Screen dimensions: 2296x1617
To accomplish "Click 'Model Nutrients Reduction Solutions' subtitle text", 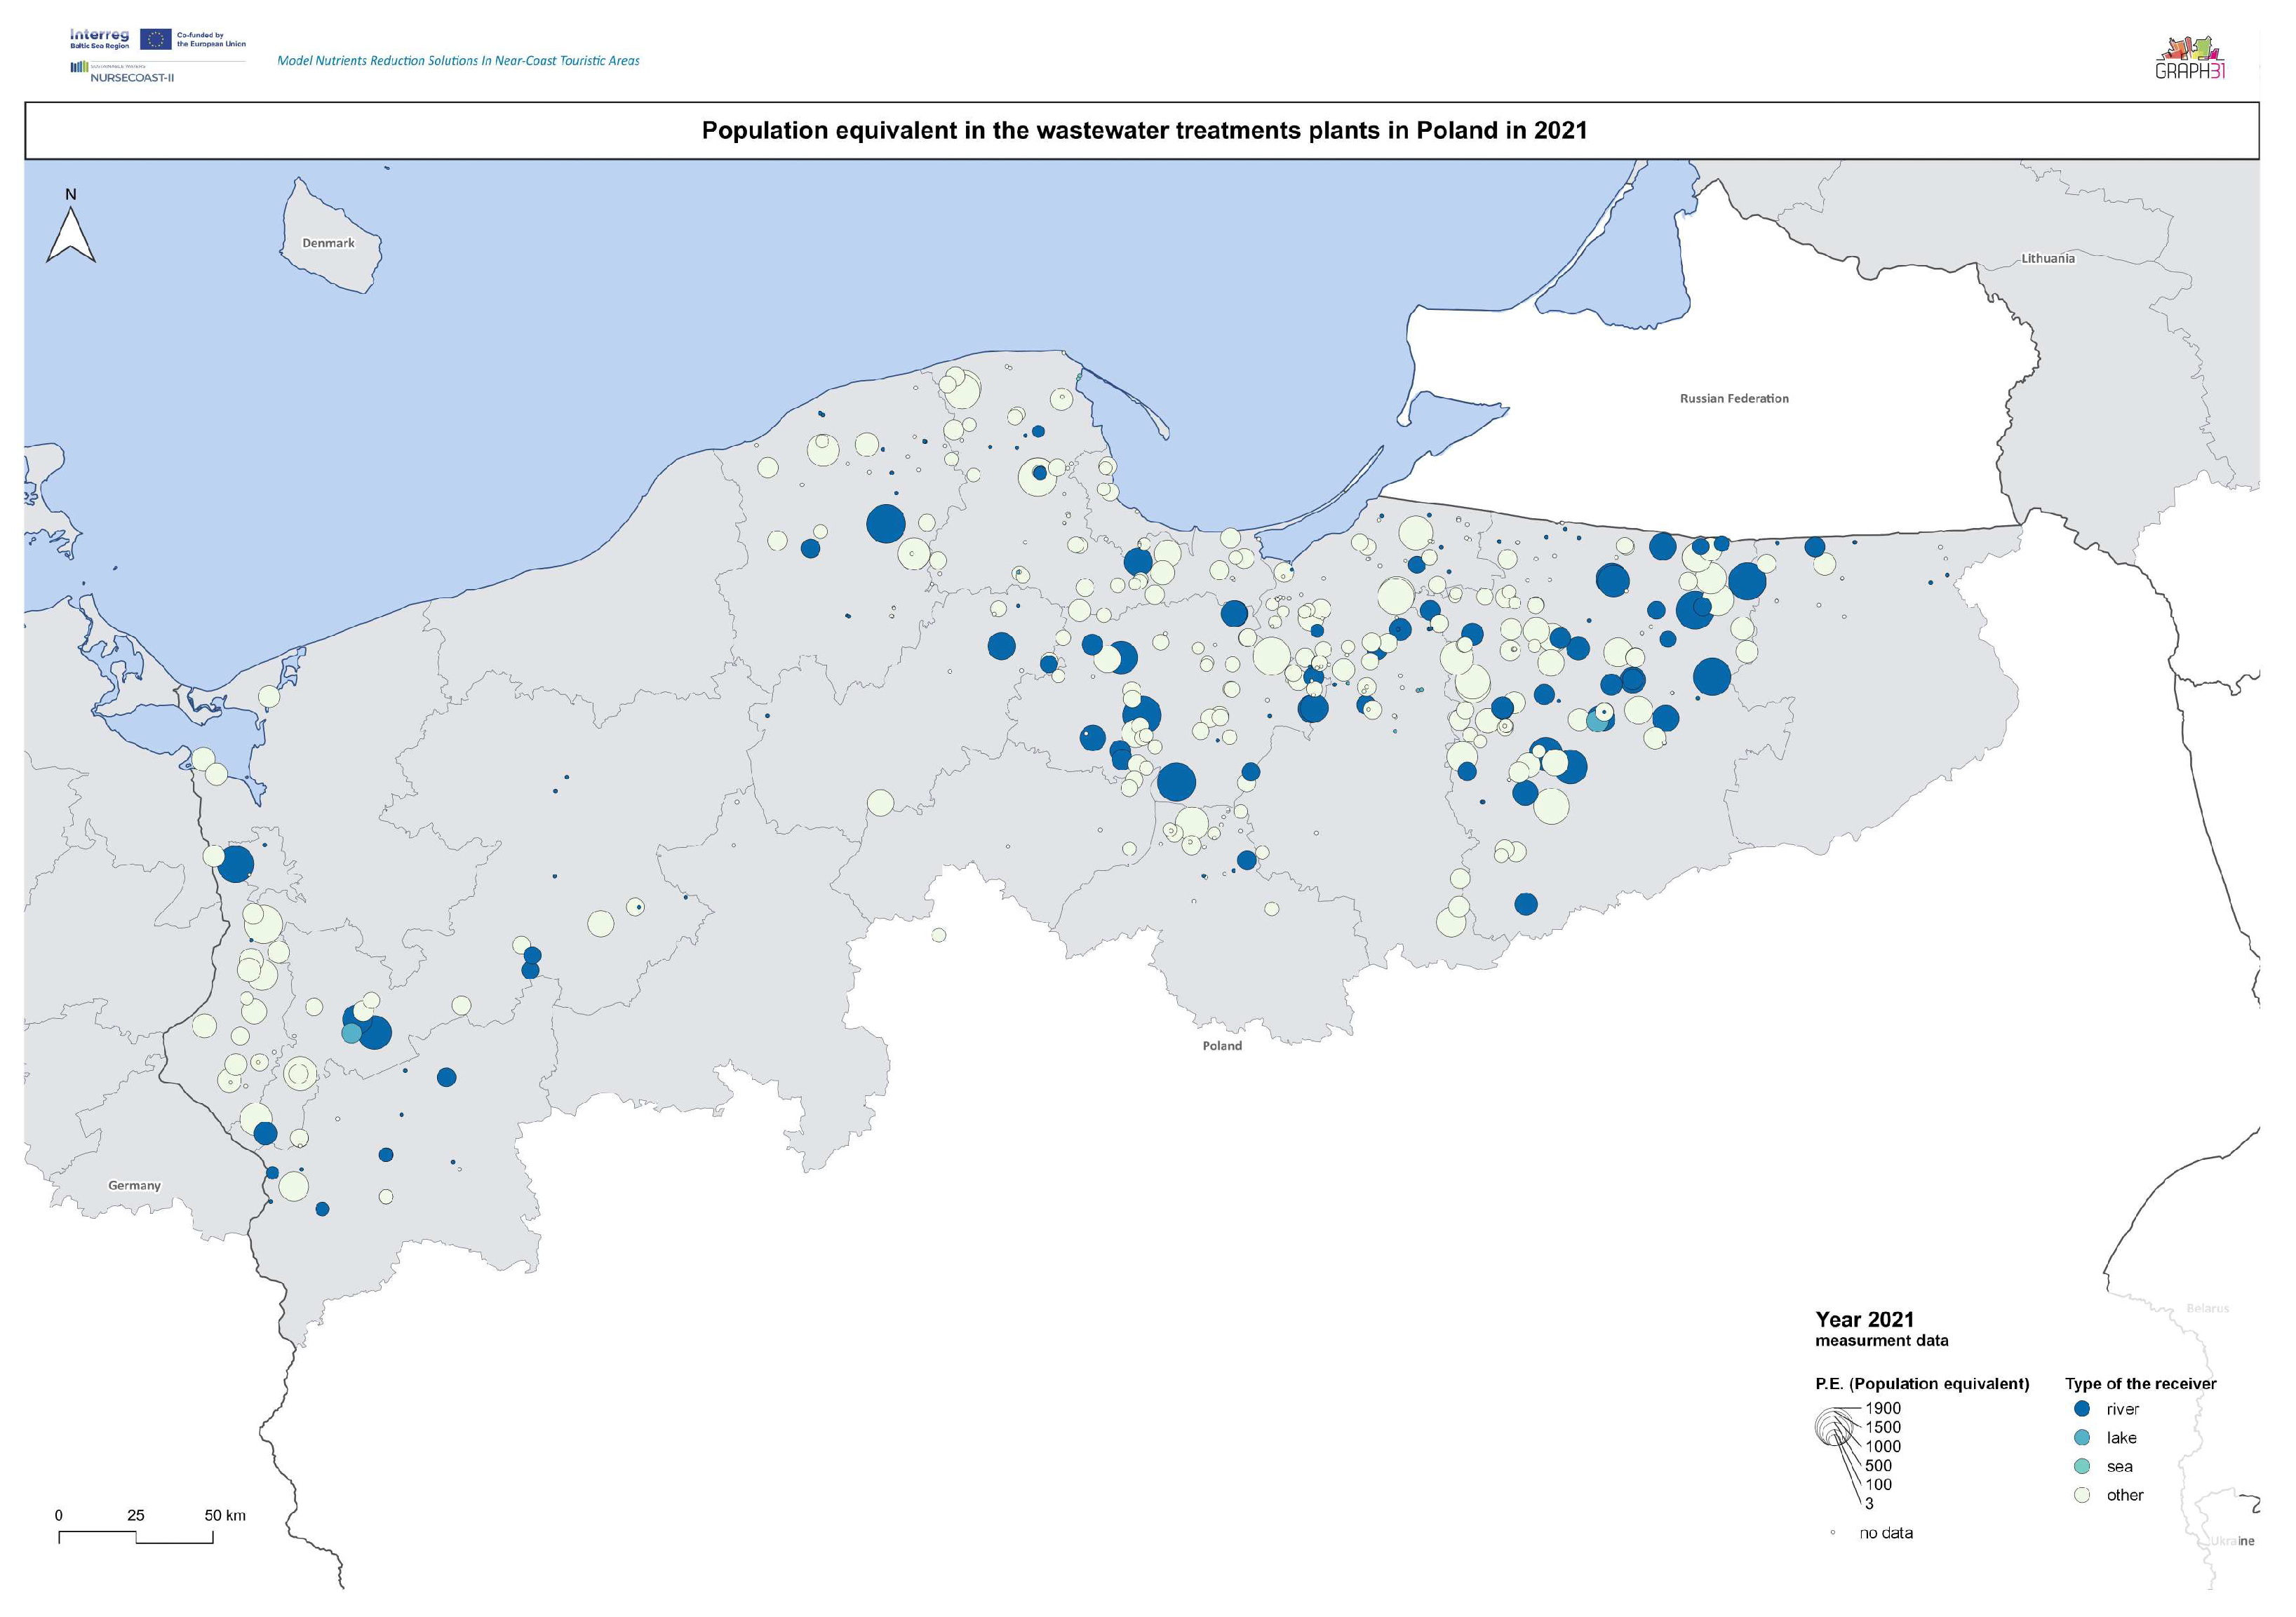I will 458,61.
